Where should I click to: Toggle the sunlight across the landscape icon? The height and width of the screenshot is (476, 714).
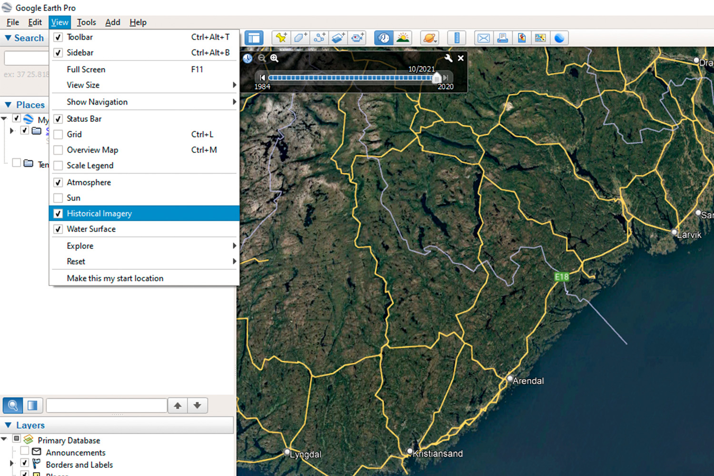coord(403,38)
